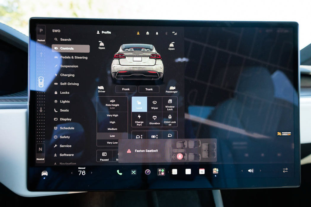
Task: Open the Software menu
Action: (x=64, y=155)
